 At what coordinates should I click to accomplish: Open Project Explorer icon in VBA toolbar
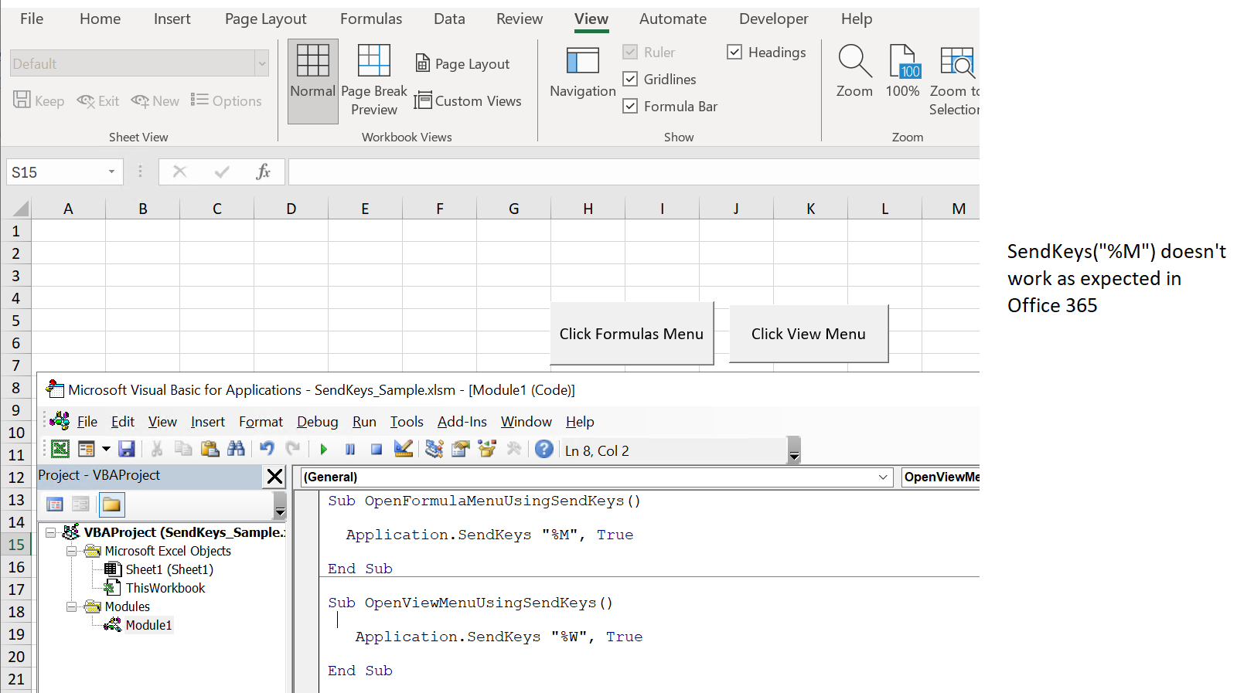click(x=434, y=449)
